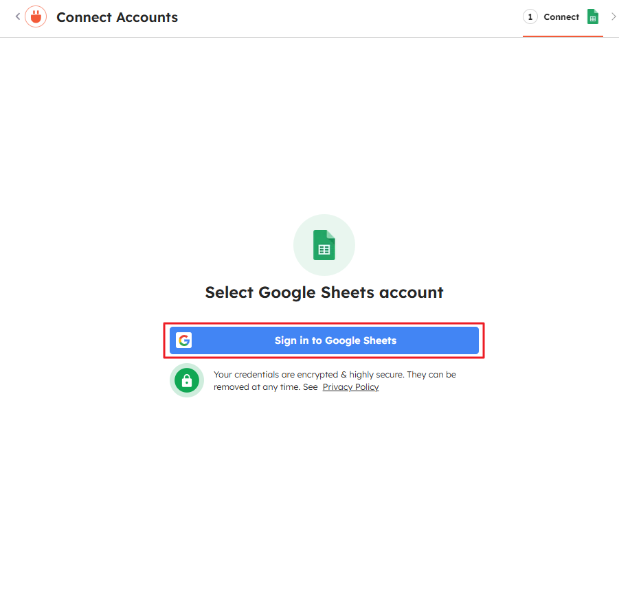Open the Privacy Policy link

point(350,387)
